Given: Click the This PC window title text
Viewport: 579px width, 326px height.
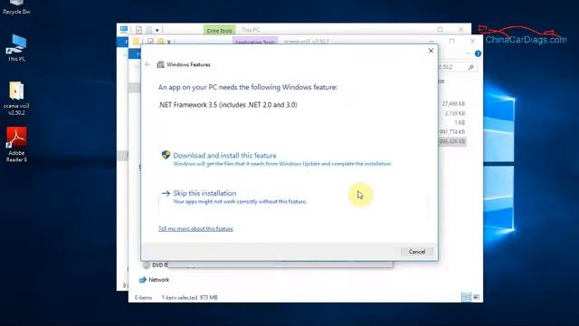Looking at the screenshot, I should [x=251, y=30].
